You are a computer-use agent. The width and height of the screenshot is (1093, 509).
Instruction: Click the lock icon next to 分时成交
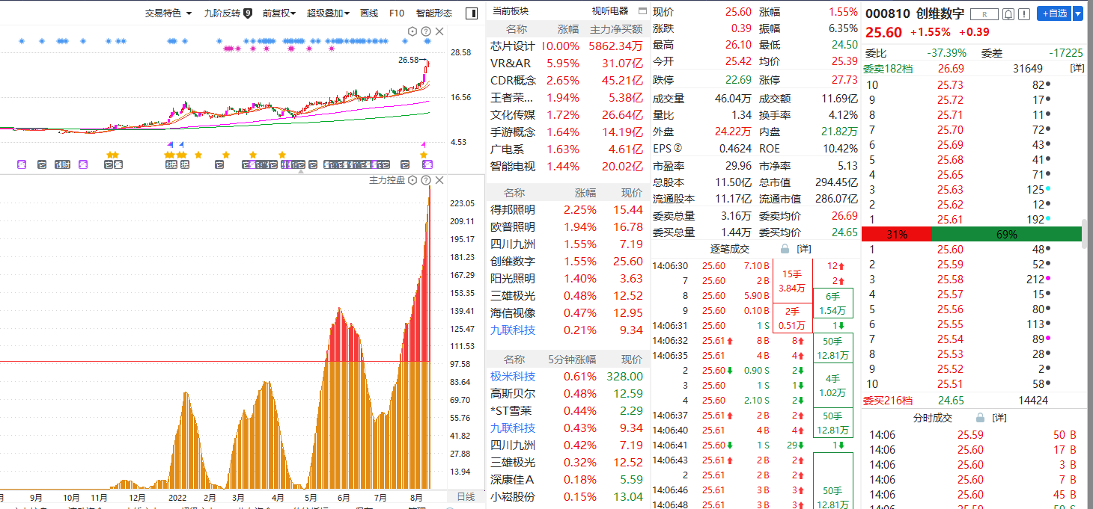point(980,418)
